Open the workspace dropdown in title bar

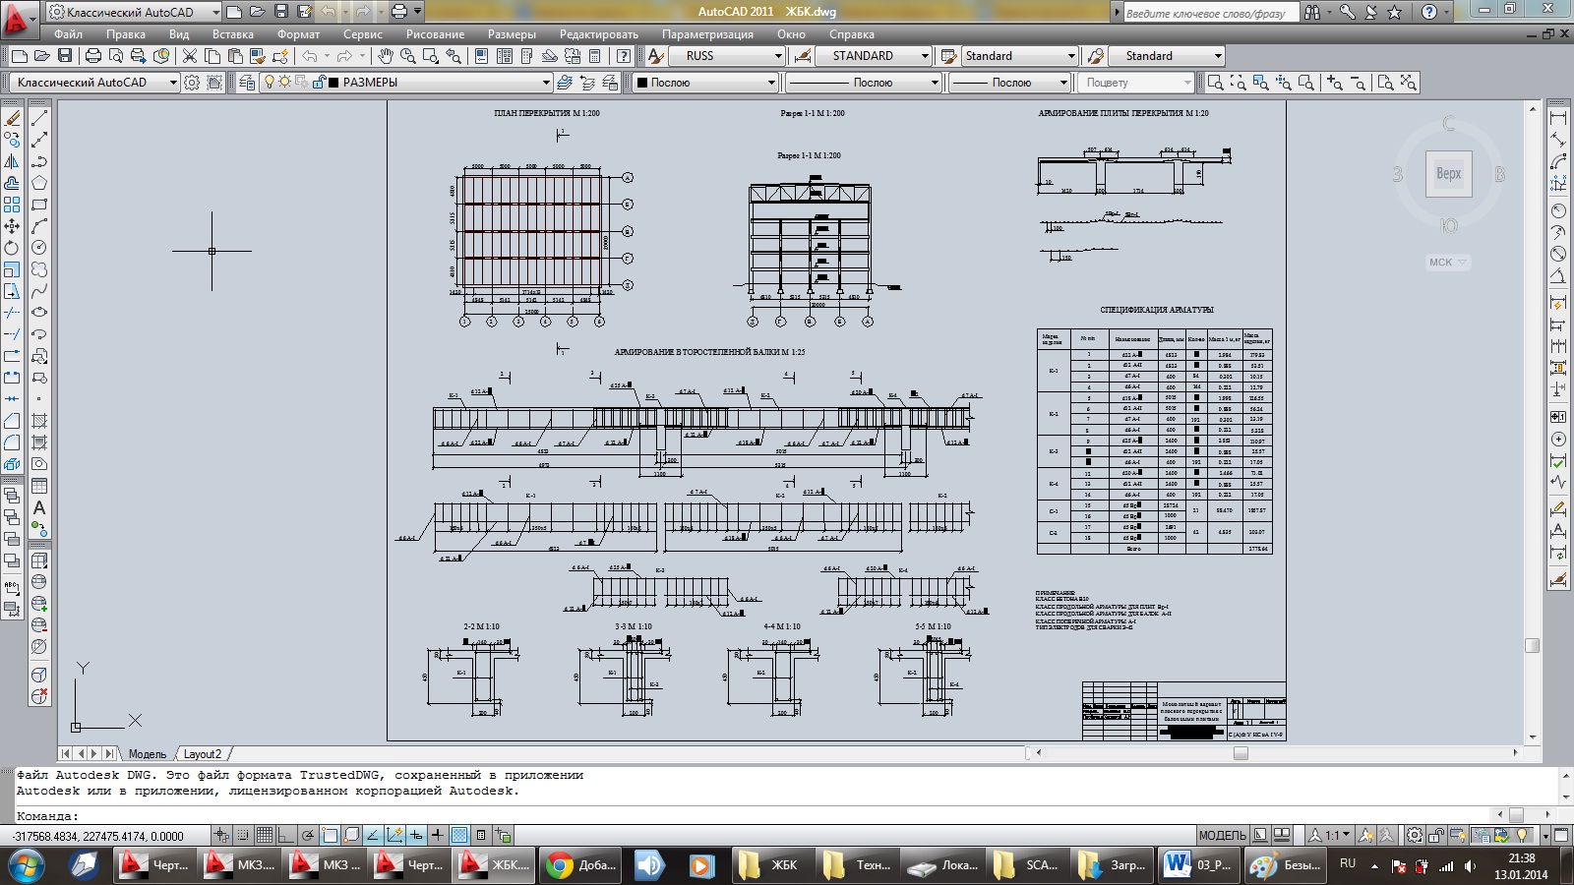coord(134,12)
